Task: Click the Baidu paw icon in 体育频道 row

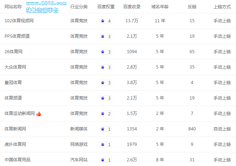Action: click(x=103, y=98)
